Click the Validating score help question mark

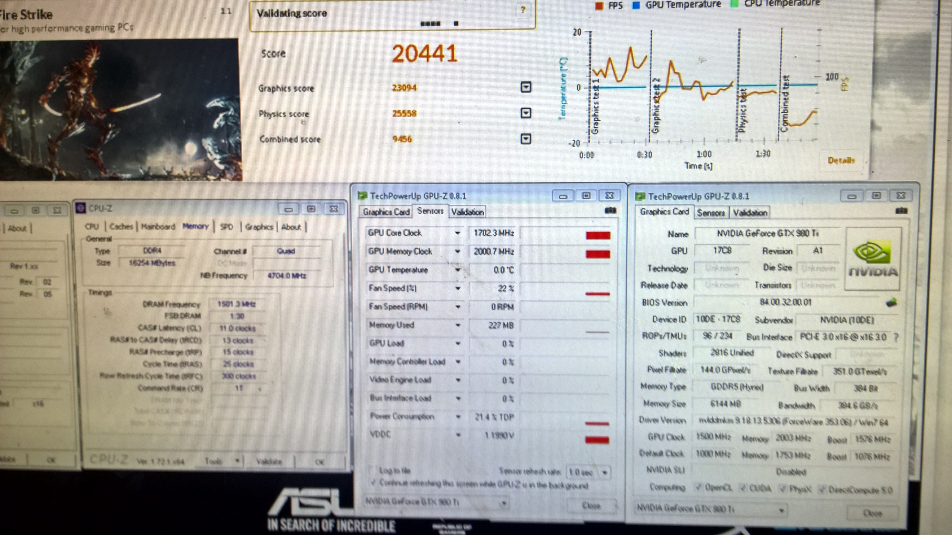(x=523, y=10)
